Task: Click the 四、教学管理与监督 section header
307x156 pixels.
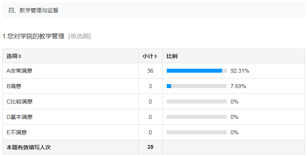Action: (33, 10)
